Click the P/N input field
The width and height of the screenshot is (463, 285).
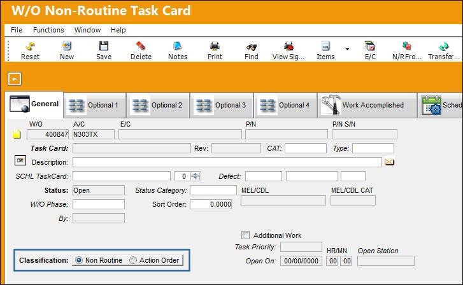[287, 134]
